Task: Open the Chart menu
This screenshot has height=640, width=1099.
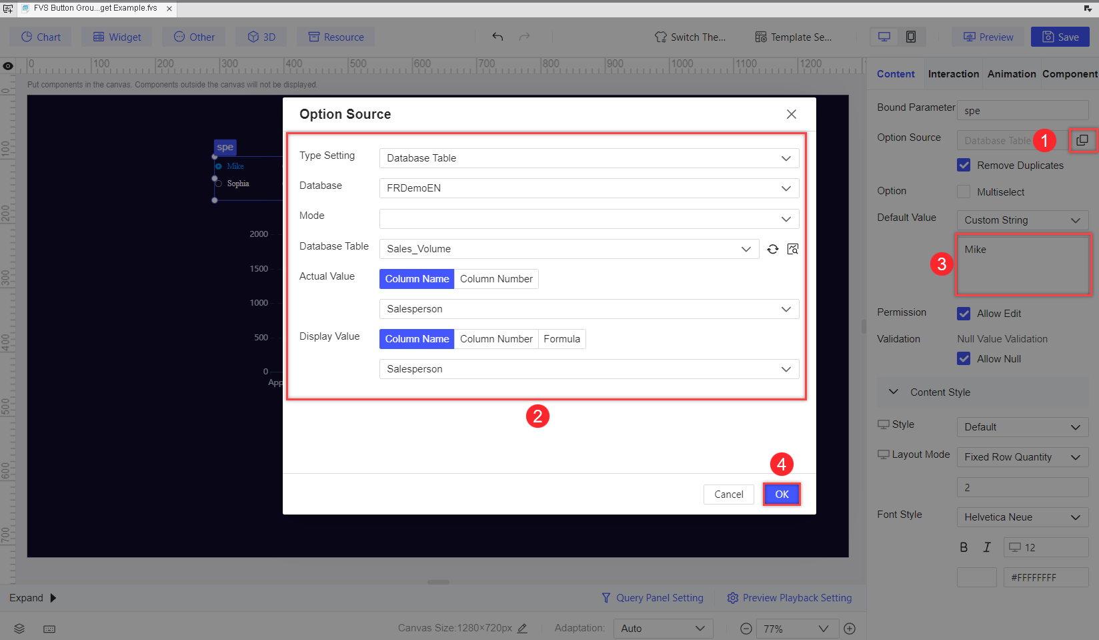Action: point(41,37)
